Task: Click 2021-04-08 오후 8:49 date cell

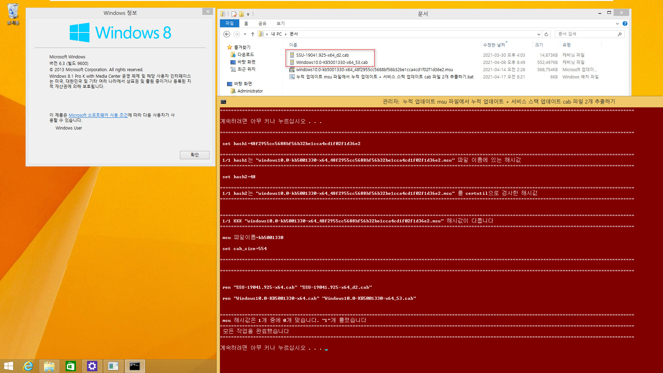Action: [x=504, y=63]
